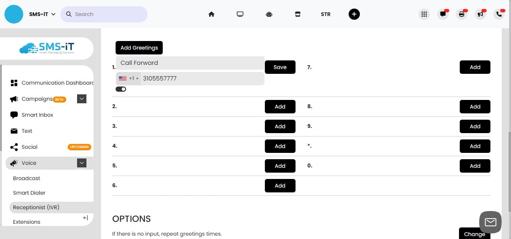Click the Search field in the top bar

(105, 14)
